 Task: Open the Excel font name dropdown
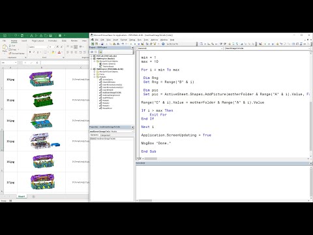pos(48,47)
